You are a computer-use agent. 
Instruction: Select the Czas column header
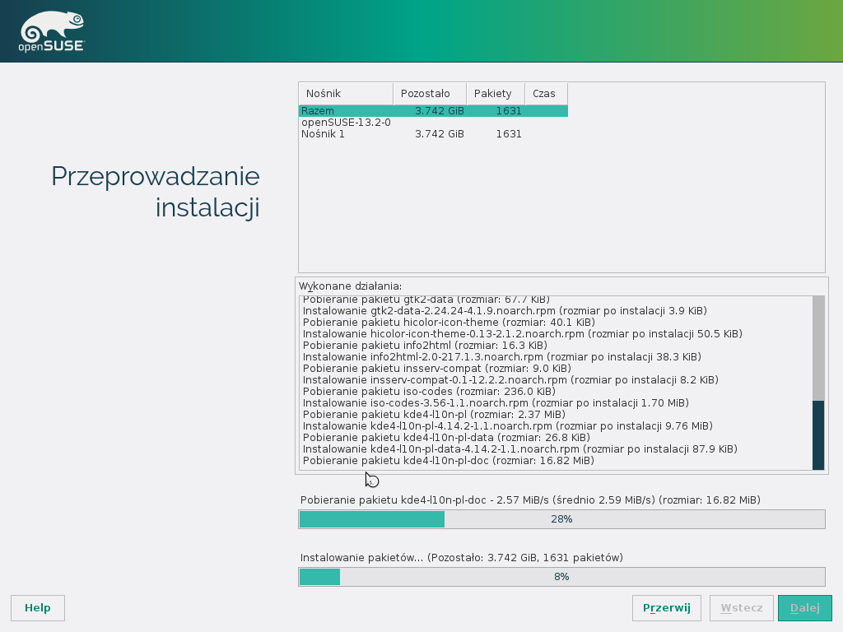pos(545,94)
